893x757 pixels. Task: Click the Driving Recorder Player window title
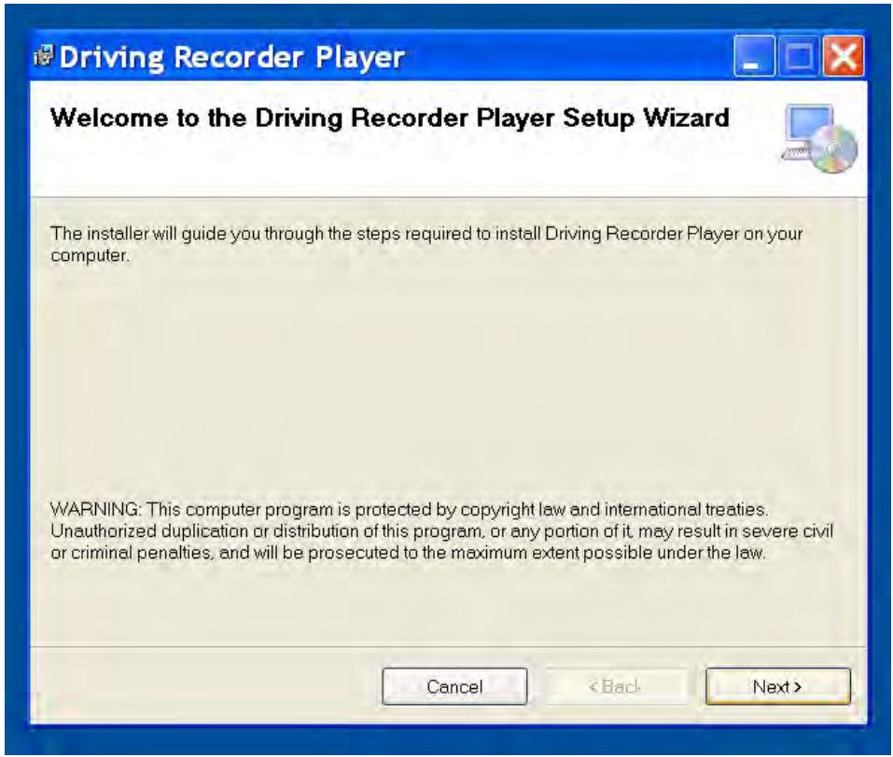tap(231, 58)
